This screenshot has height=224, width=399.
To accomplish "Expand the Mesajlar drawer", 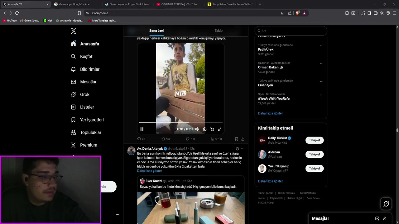I will tap(385, 218).
